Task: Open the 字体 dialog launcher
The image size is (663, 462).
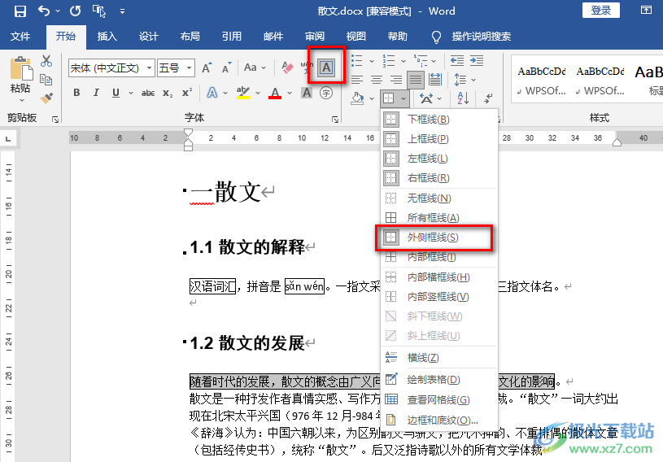Action: point(335,120)
